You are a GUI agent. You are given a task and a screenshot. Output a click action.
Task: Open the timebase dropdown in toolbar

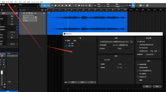click(x=110, y=7)
